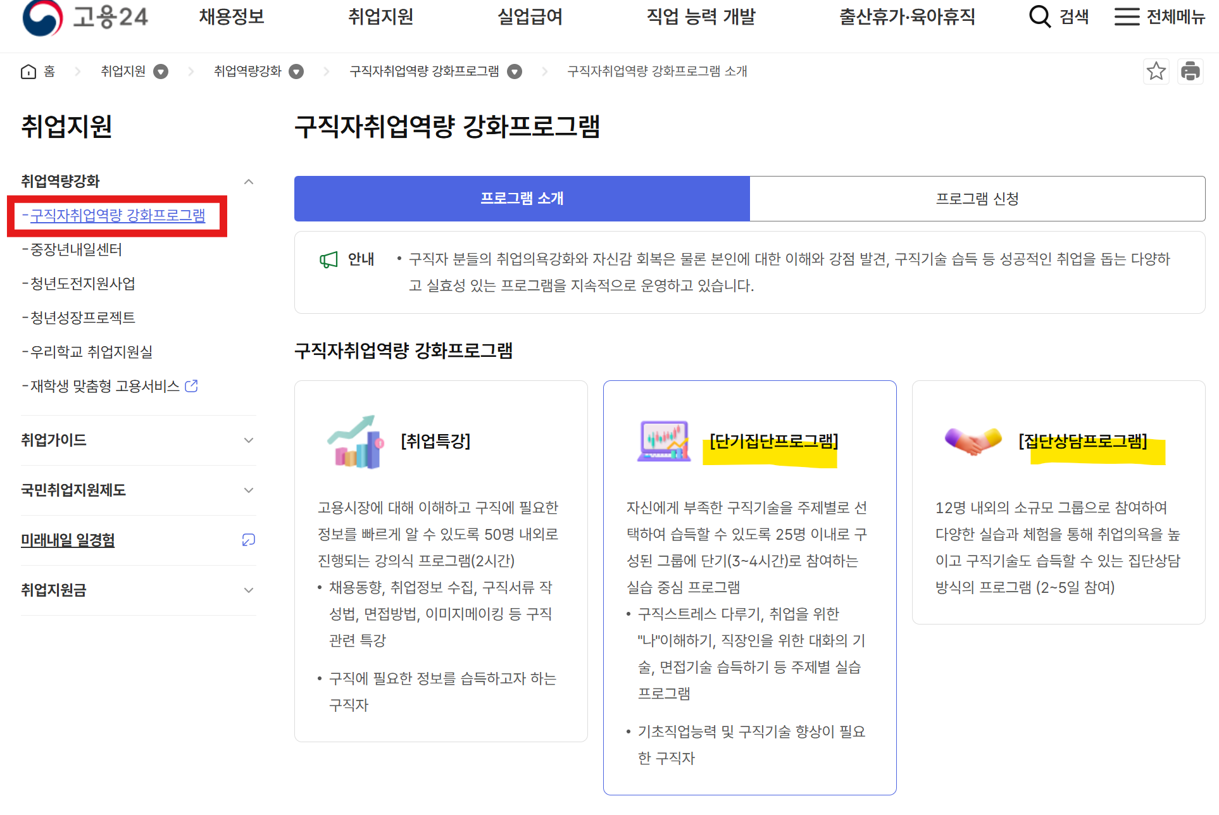Switch to the 프로그램 신청 tab
The width and height of the screenshot is (1219, 815).
pos(977,199)
